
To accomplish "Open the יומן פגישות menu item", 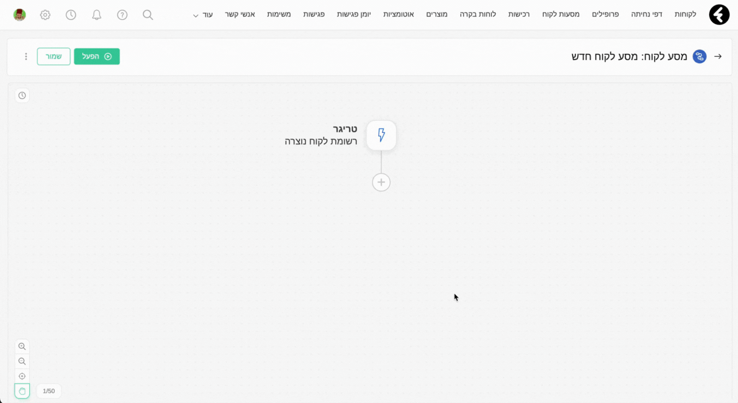I will point(354,15).
